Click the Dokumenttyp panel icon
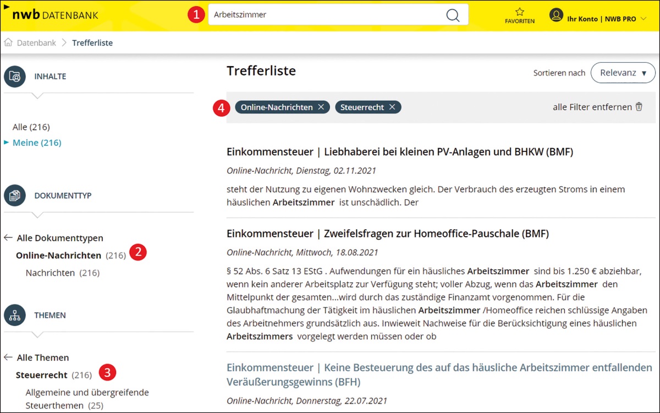The image size is (660, 413). point(15,195)
